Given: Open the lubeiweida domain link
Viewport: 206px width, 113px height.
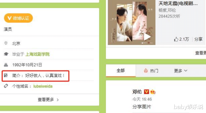Looking at the screenshot, I should pos(43,86).
